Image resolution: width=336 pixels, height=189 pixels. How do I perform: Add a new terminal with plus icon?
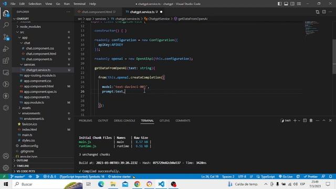pos(295,121)
